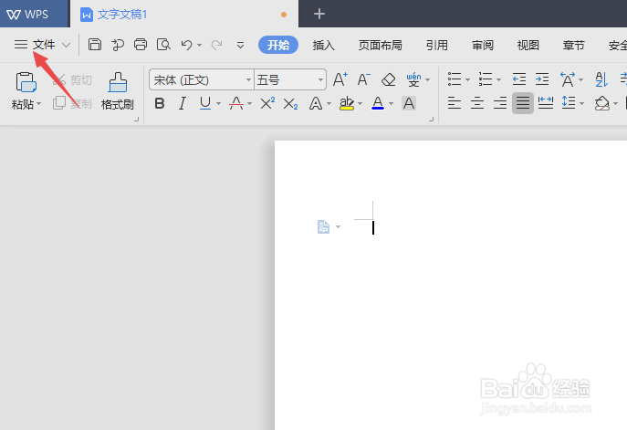Toggle italic formatting
Screen dimensions: 627x430
coord(183,103)
